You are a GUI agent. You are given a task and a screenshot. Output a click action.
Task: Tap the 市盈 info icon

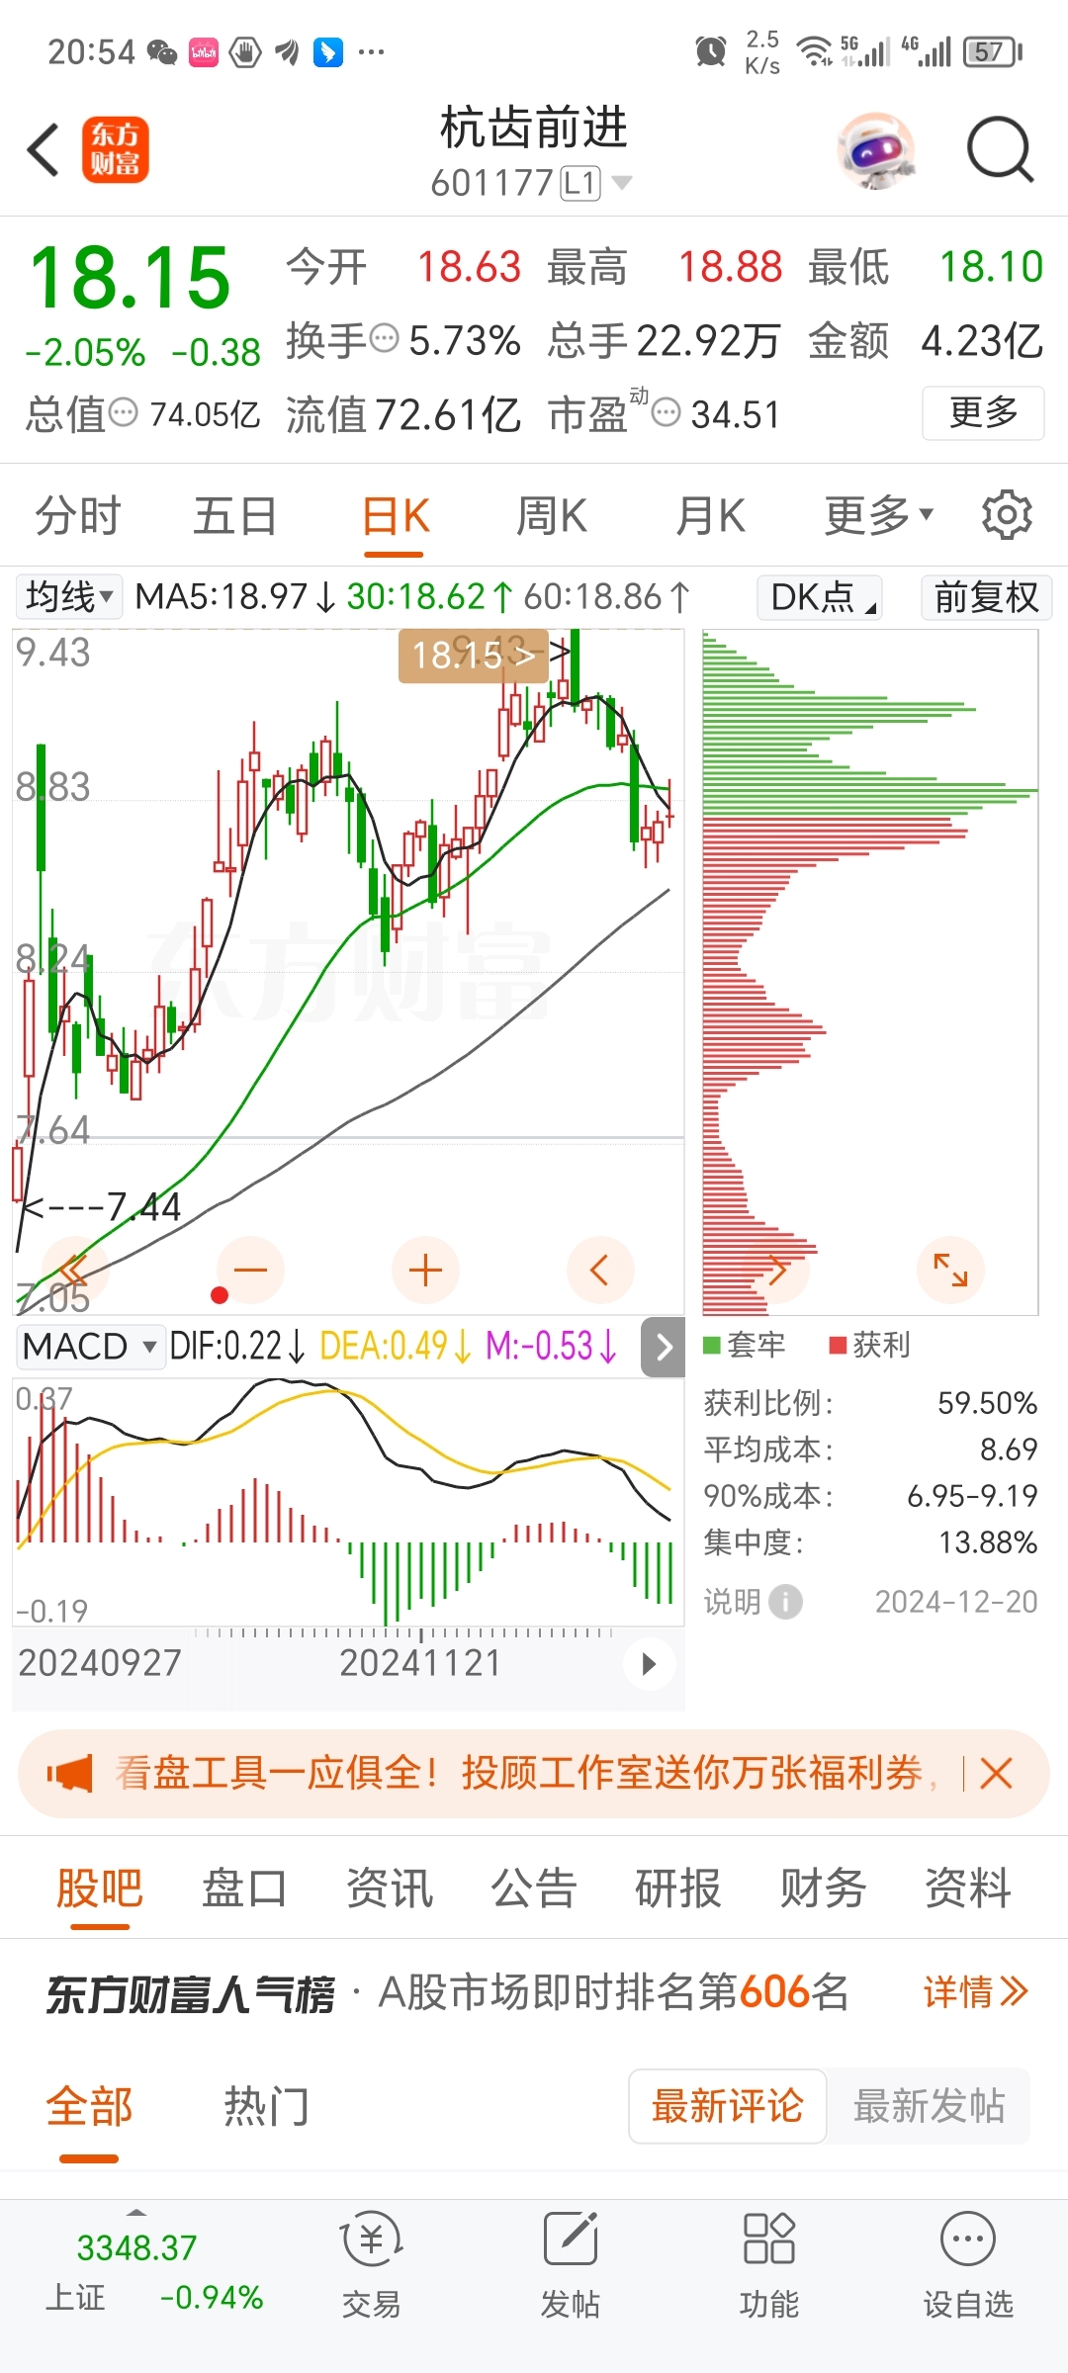click(x=667, y=413)
